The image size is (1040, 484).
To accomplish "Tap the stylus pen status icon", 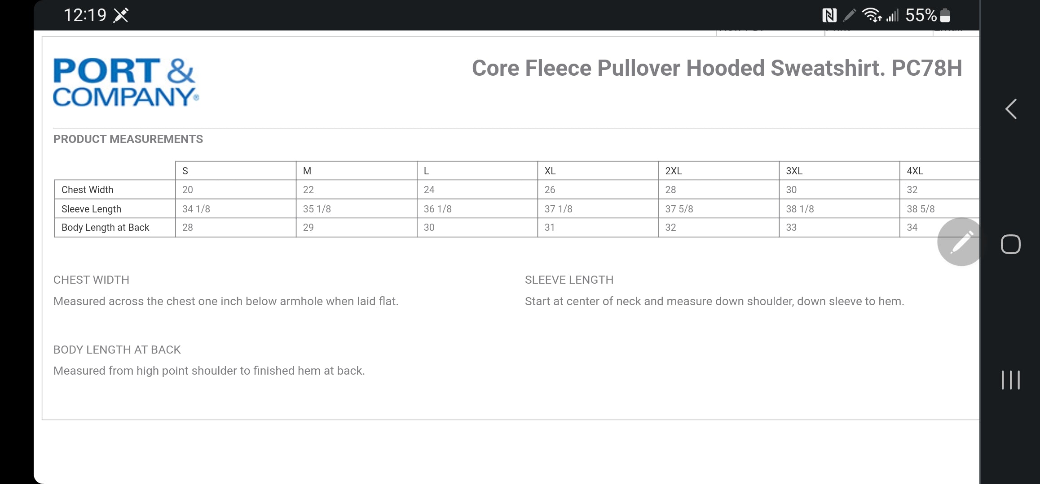I will click(849, 16).
